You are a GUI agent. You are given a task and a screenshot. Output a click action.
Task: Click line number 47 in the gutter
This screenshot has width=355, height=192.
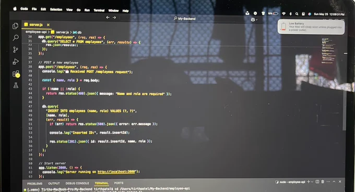(30, 106)
